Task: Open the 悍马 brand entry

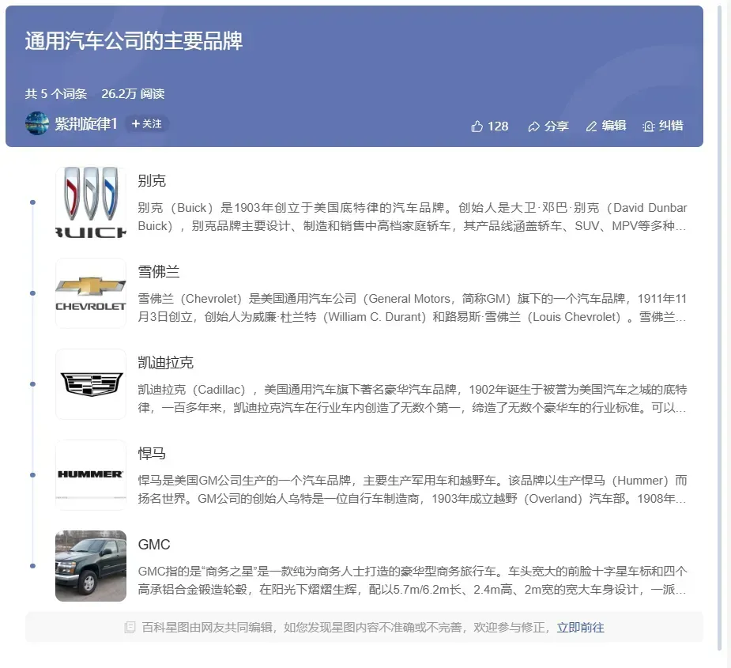Action: tap(152, 453)
